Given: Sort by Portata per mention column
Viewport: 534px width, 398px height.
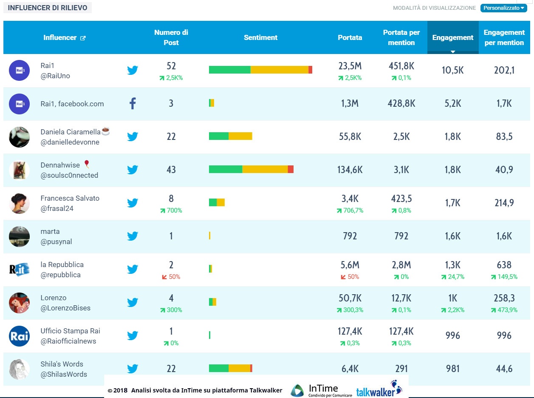Looking at the screenshot, I should 401,37.
